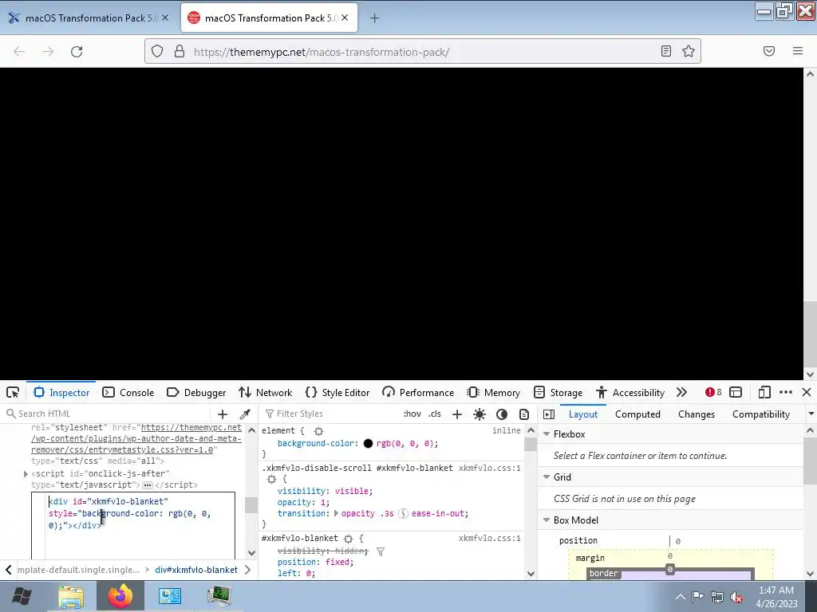
Task: Toggle the :hov pseudo-class panel
Action: coord(412,414)
